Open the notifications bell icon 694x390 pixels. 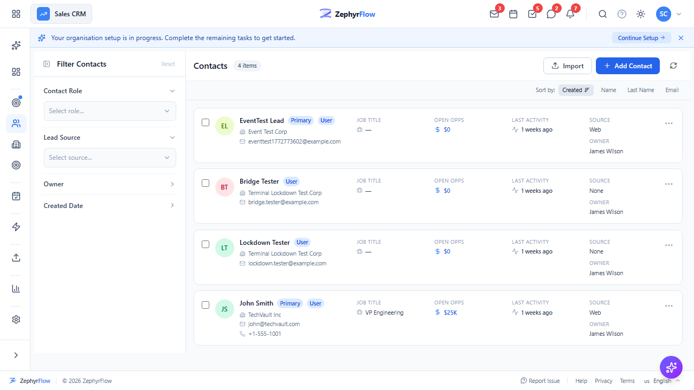tap(570, 14)
